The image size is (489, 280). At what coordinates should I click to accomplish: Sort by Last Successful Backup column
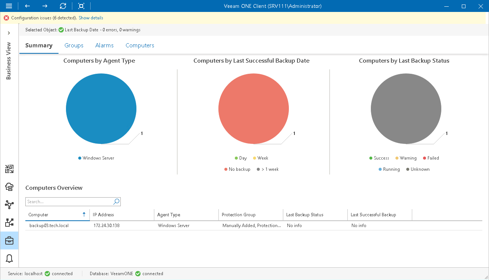[380, 215]
